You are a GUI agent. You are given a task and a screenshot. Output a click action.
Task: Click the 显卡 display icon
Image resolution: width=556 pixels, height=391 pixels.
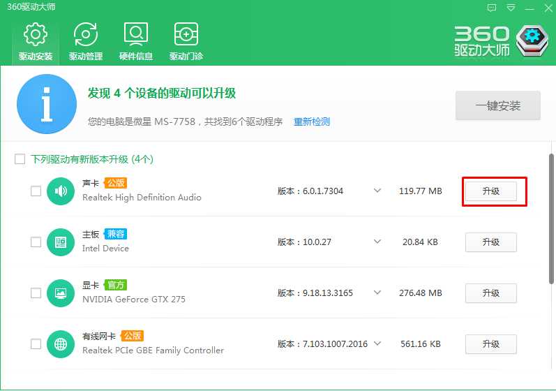coord(61,293)
